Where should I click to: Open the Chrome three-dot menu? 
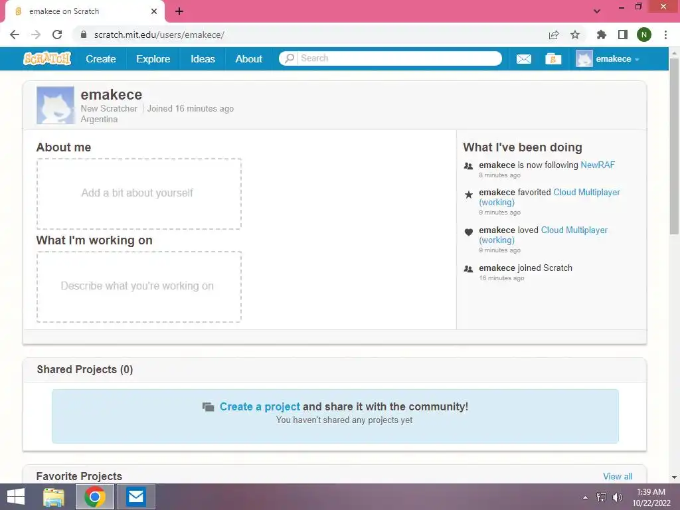pos(665,35)
